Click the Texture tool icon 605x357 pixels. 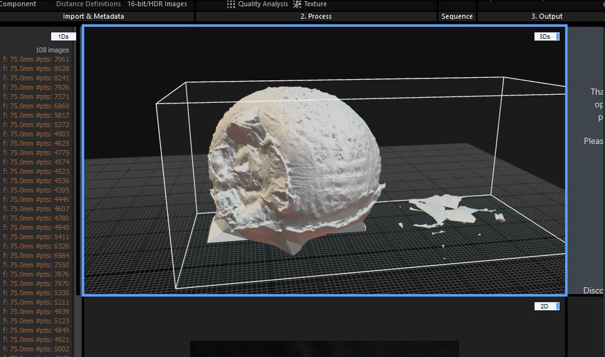[x=297, y=4]
